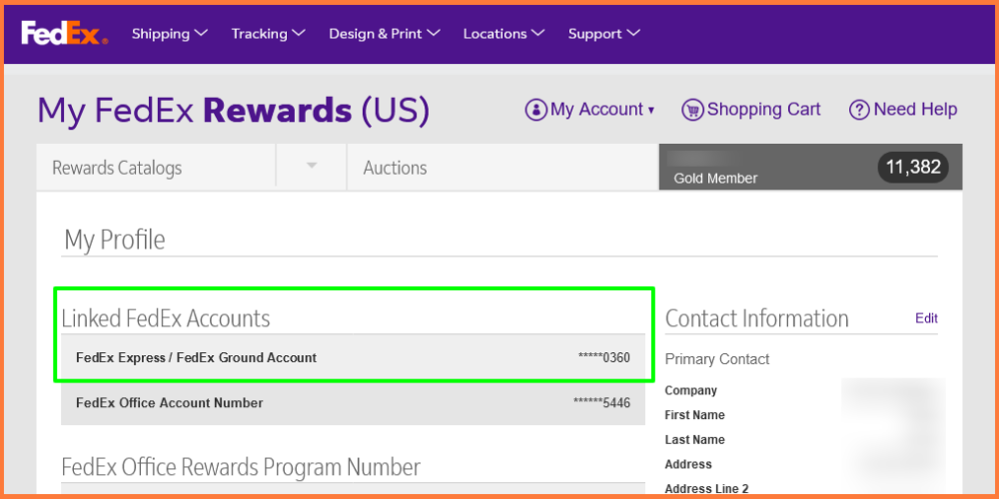
Task: Click account number ******5446
Action: pos(601,403)
